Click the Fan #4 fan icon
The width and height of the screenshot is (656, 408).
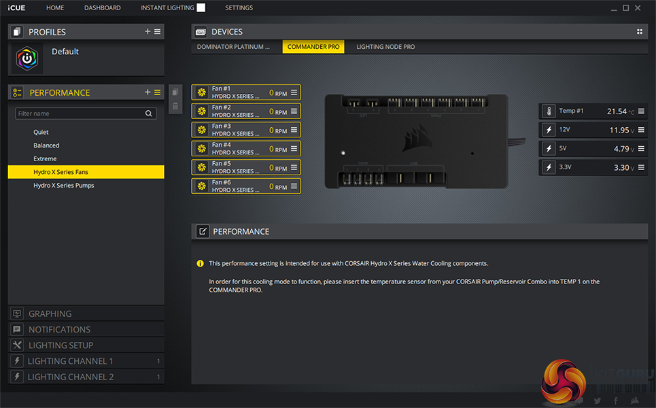click(x=202, y=148)
